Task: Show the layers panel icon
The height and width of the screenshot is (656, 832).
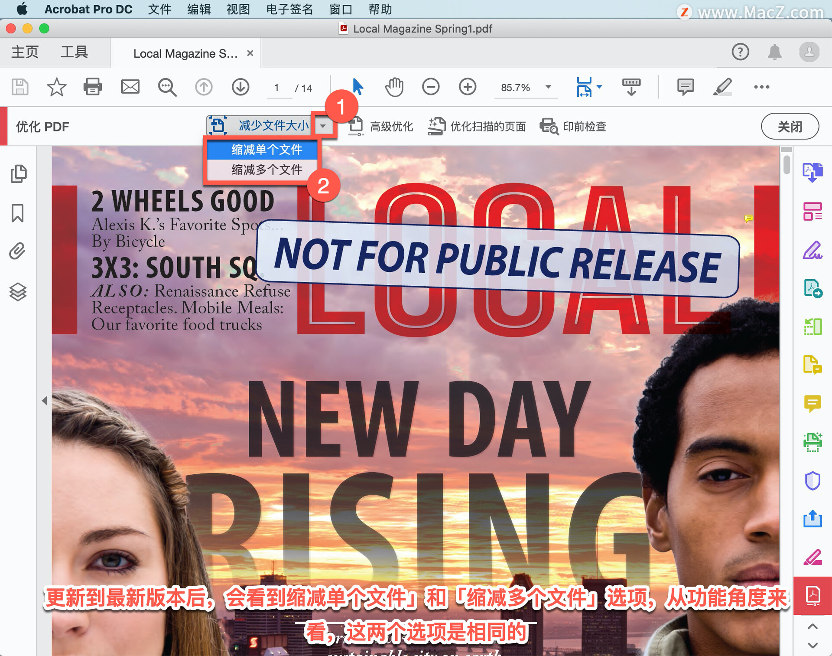Action: click(18, 291)
